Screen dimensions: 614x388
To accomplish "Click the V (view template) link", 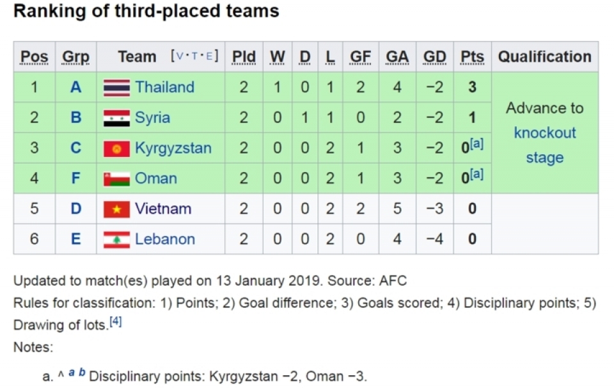I will click(x=180, y=56).
